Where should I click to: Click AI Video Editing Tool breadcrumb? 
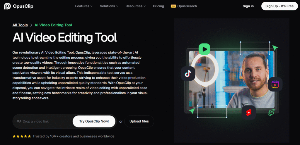point(53,25)
